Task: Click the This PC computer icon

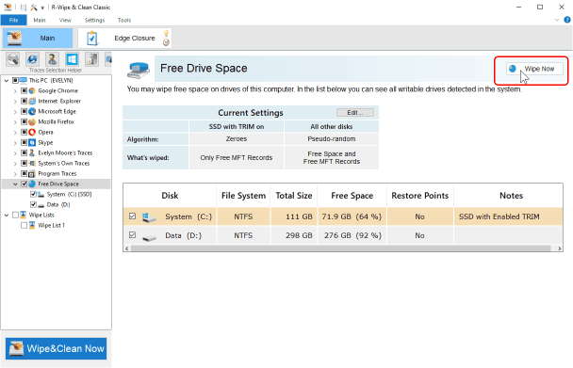Action: 24,80
